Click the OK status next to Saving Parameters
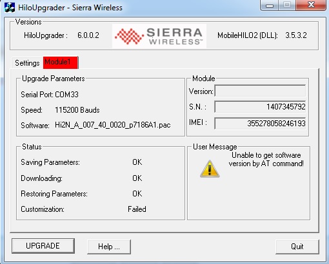The height and width of the screenshot is (264, 329). click(x=137, y=162)
